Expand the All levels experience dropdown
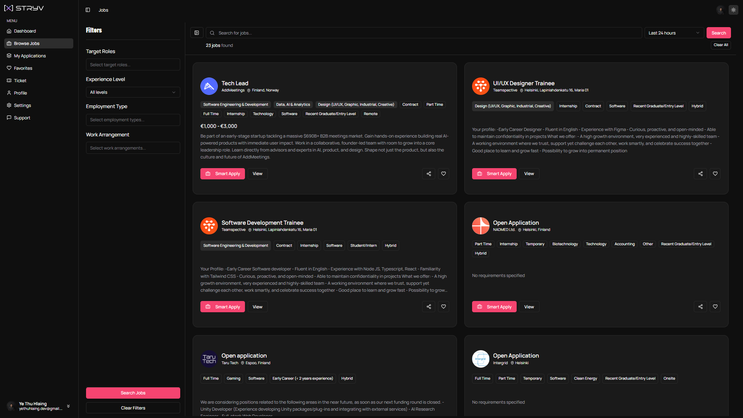Screen dimensions: 743x418 click(x=133, y=92)
